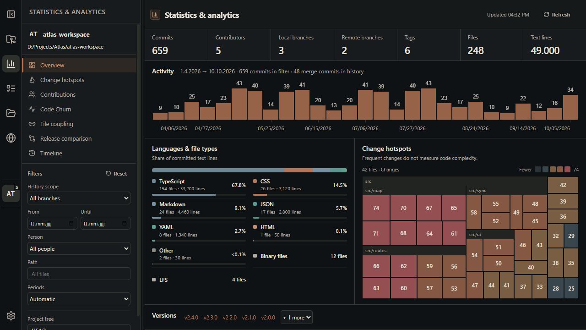Open settings gear icon
The height and width of the screenshot is (330, 586).
(11, 316)
